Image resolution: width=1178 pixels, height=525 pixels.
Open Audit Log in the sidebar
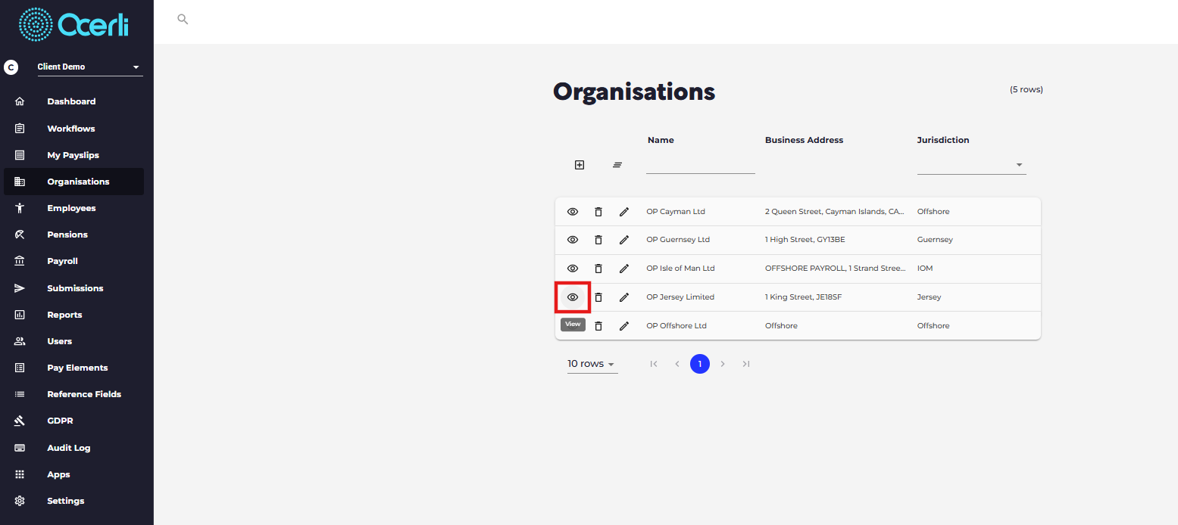pos(73,448)
